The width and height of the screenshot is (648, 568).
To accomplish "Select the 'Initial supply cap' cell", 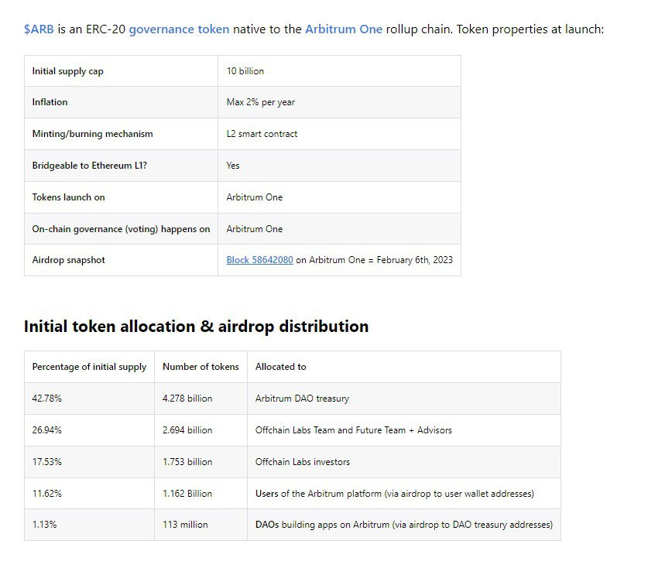I will tap(121, 71).
